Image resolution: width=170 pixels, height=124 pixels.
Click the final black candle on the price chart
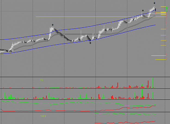pos(156,10)
